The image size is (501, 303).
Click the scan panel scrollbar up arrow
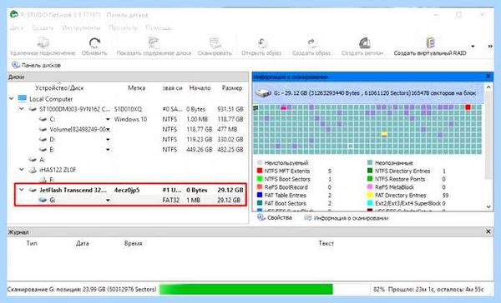[x=488, y=87]
